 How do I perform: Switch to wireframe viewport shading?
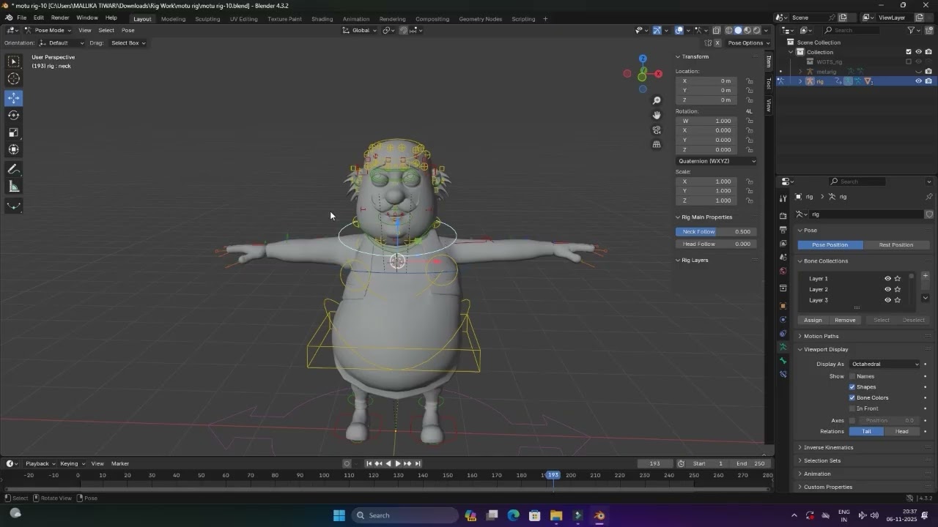[x=728, y=30]
